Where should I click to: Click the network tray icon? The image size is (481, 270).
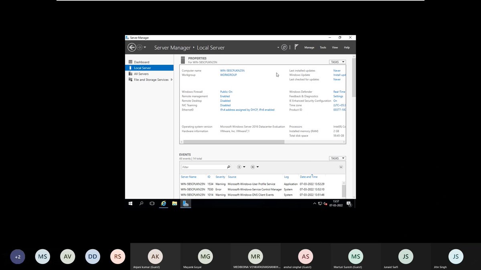click(x=320, y=204)
